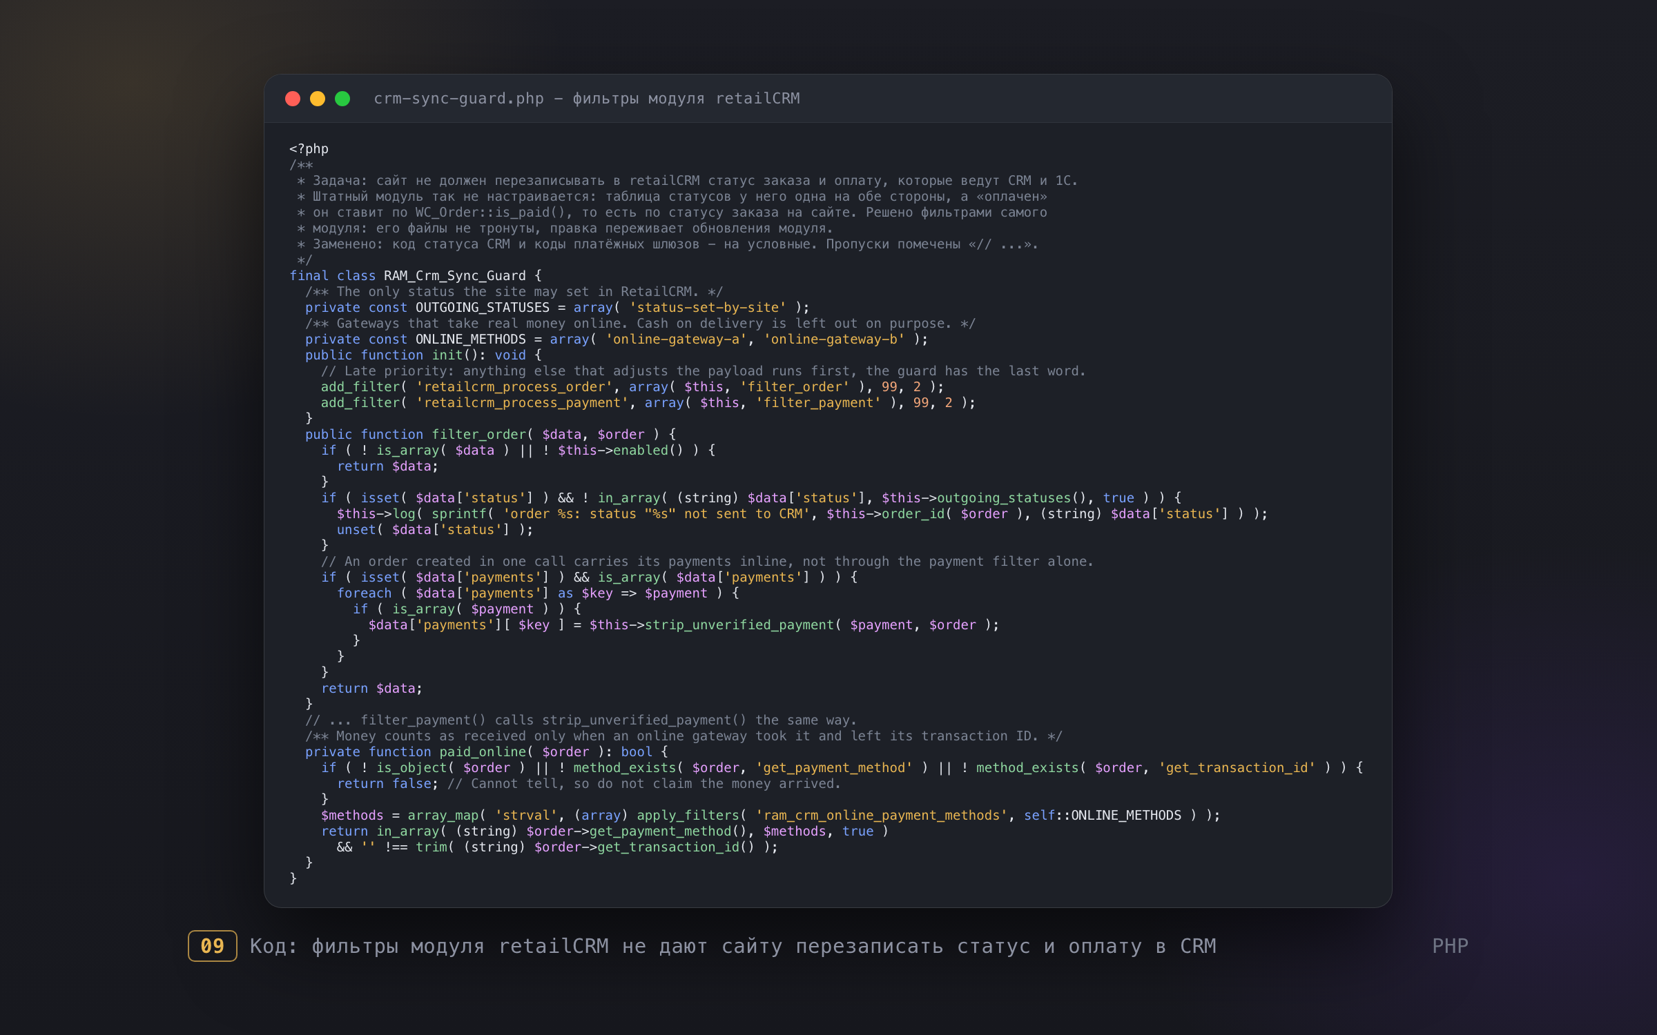Image resolution: width=1657 pixels, height=1035 pixels.
Task: Click the red close window dot
Action: point(293,99)
